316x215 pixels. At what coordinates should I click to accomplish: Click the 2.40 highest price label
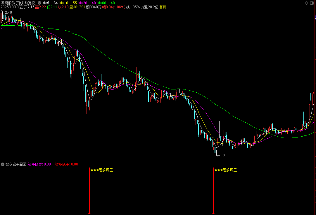click(8, 13)
